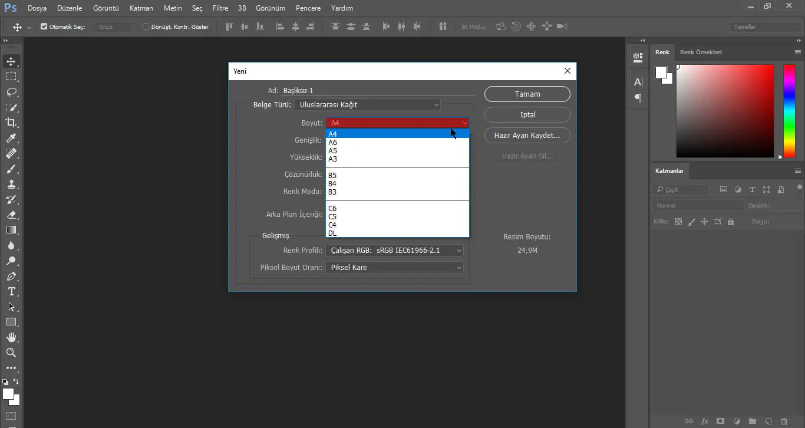The height and width of the screenshot is (428, 805).
Task: Activate the Zoom tool
Action: tap(11, 353)
